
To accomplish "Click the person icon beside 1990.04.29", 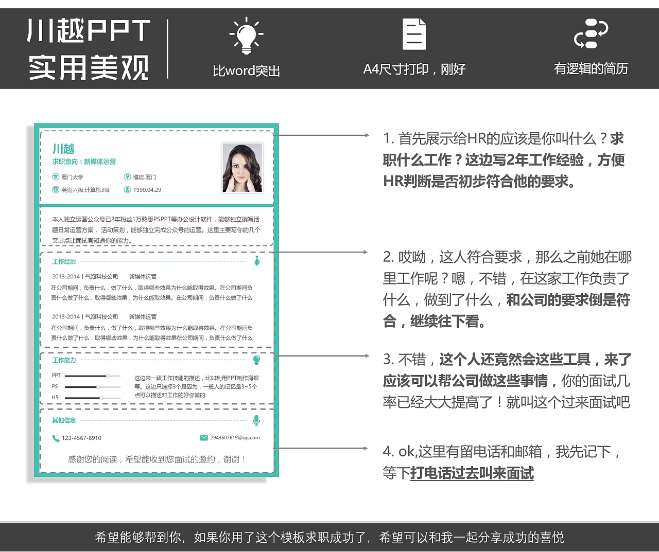I will pyautogui.click(x=127, y=190).
